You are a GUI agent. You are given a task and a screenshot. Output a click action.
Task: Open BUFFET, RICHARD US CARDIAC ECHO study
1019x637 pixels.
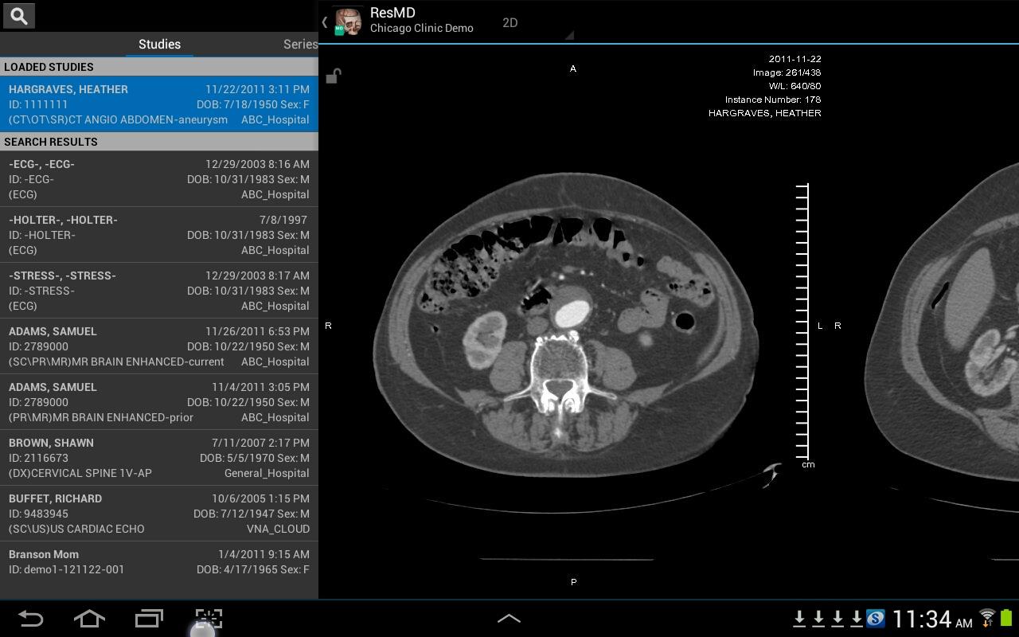tap(159, 514)
